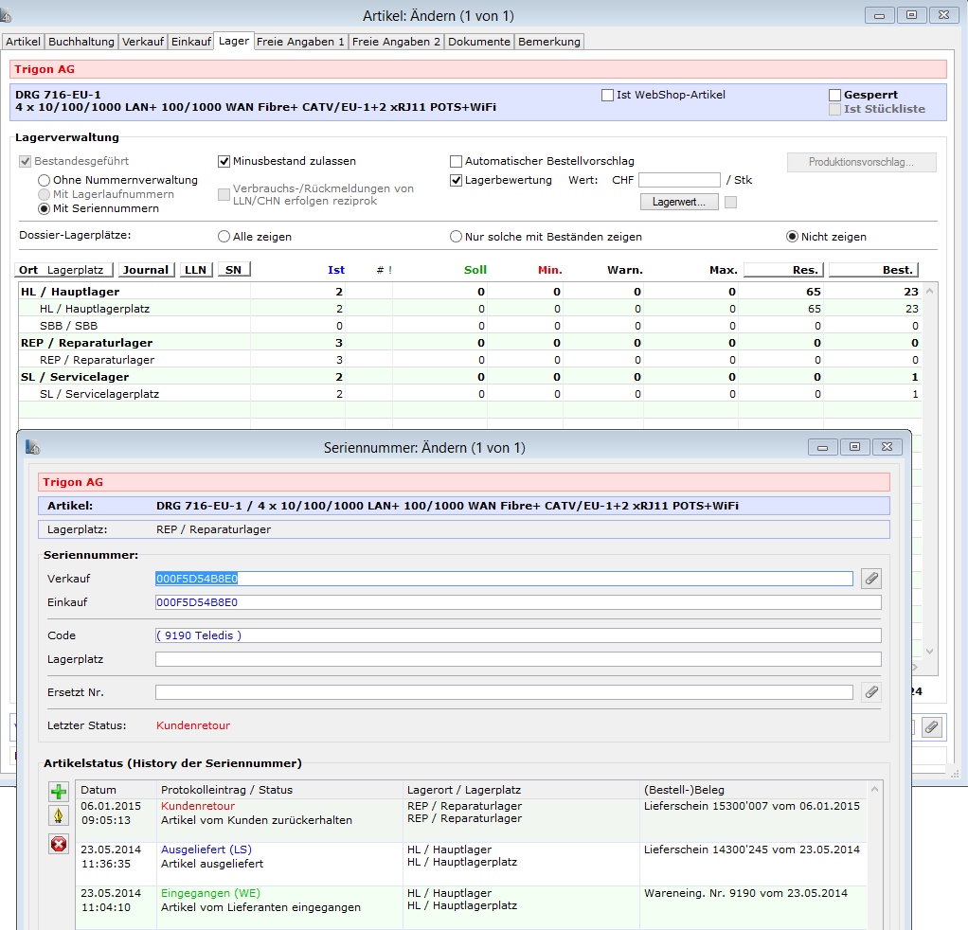Click into the CHF Wert input field

[x=679, y=180]
